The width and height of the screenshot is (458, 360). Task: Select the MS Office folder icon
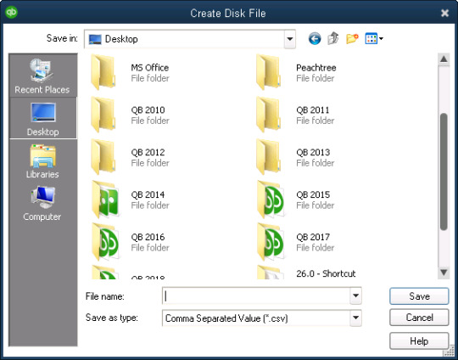[103, 72]
